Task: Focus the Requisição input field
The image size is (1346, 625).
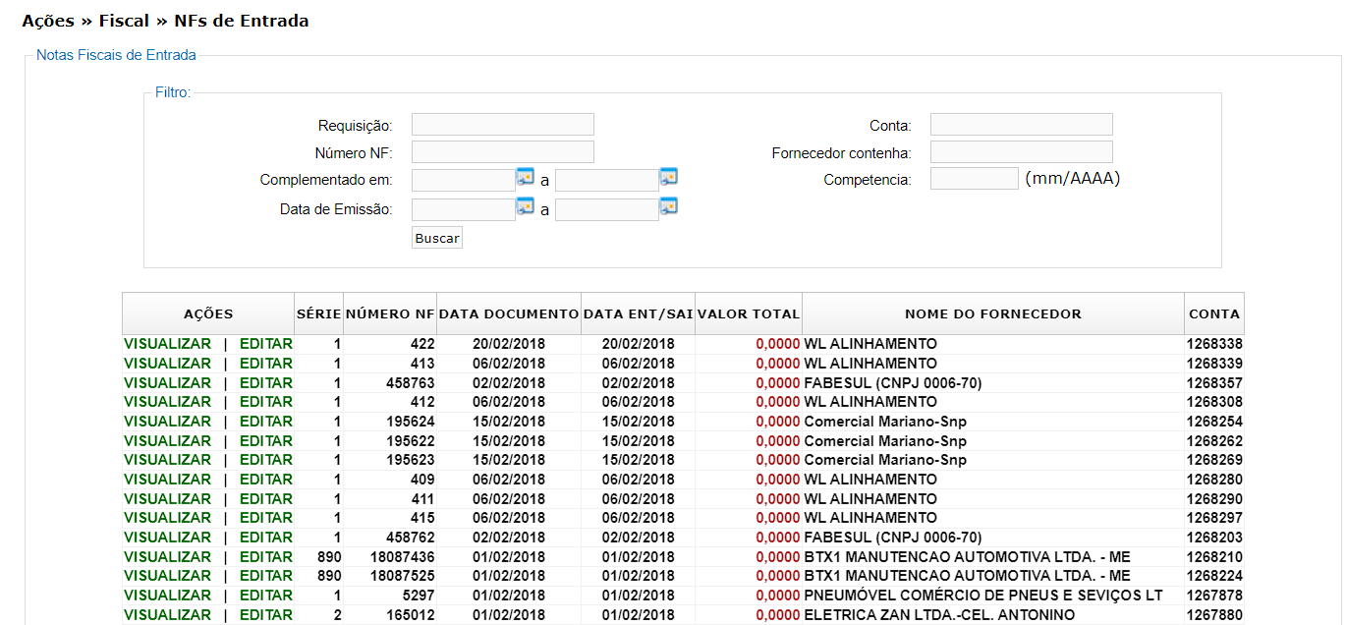Action: click(x=502, y=125)
